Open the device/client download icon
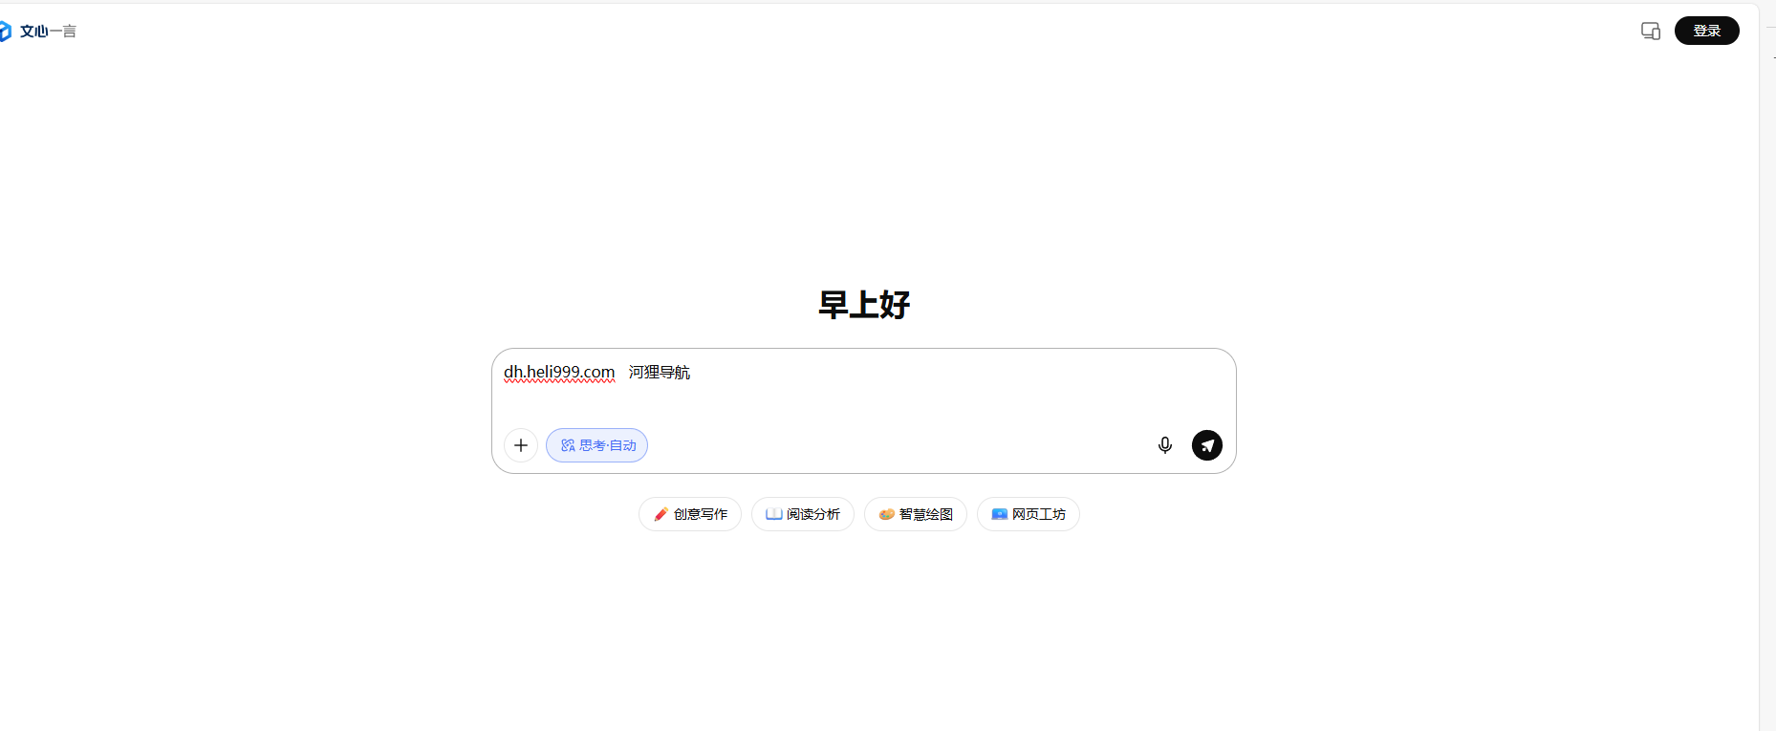 coord(1651,31)
